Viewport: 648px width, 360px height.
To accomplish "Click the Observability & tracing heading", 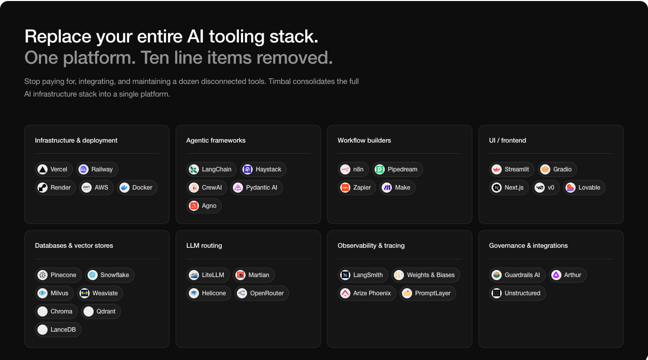I will click(x=371, y=246).
